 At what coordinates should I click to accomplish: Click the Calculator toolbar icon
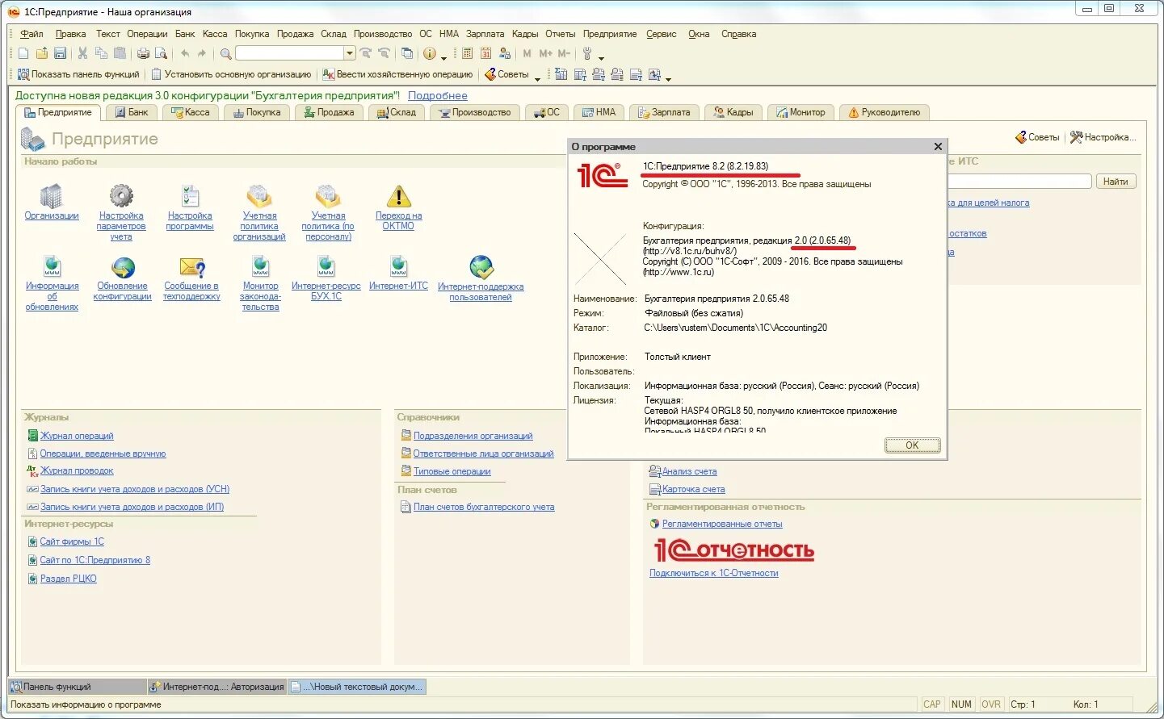point(467,53)
